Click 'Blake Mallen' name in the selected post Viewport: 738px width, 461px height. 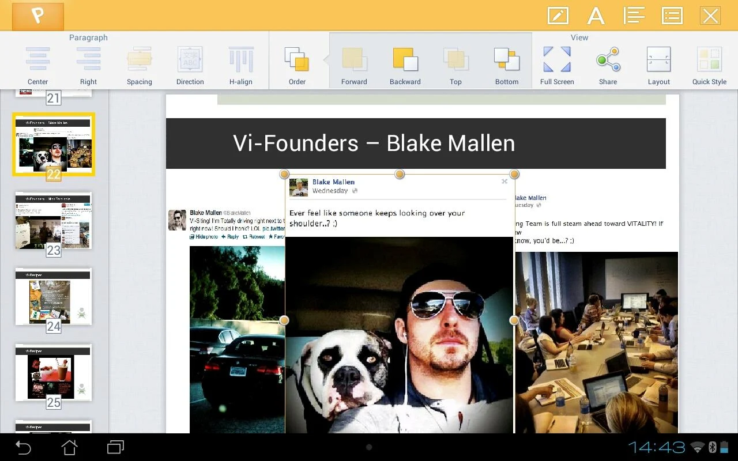tap(333, 182)
